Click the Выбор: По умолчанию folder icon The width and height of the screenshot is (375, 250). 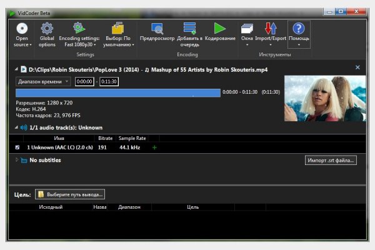[118, 28]
